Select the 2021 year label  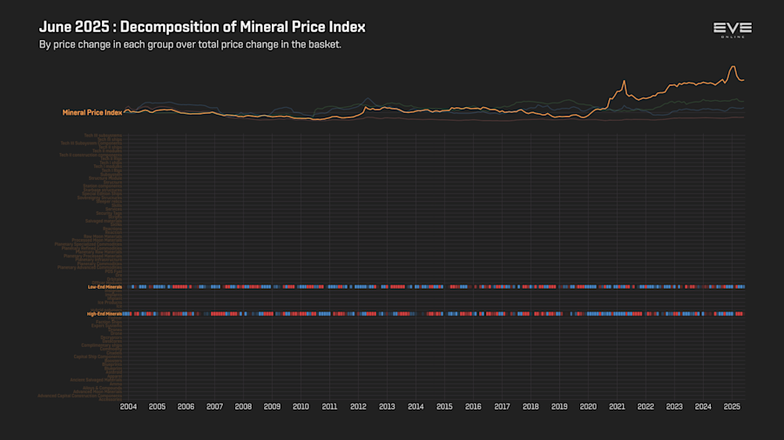(x=617, y=407)
